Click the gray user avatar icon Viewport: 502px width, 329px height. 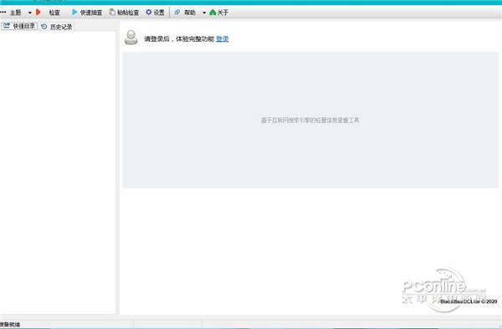pyautogui.click(x=131, y=38)
